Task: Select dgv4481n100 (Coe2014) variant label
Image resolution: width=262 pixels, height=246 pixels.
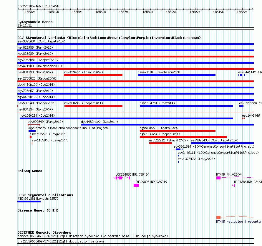Action: pos(36,97)
